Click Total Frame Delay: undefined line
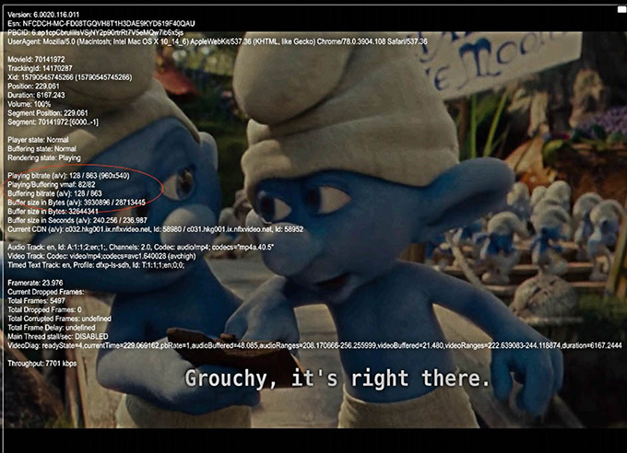This screenshot has height=453, width=627. (52, 328)
